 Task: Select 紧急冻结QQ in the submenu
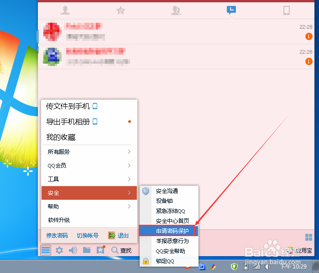(169, 211)
